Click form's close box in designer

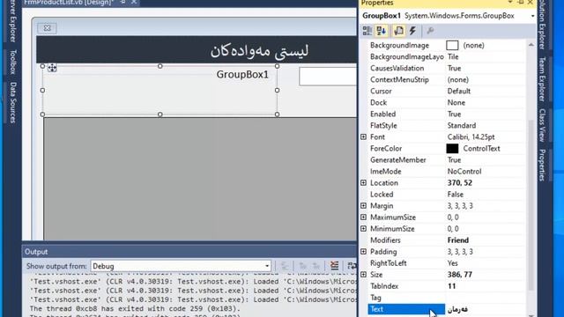point(47,28)
